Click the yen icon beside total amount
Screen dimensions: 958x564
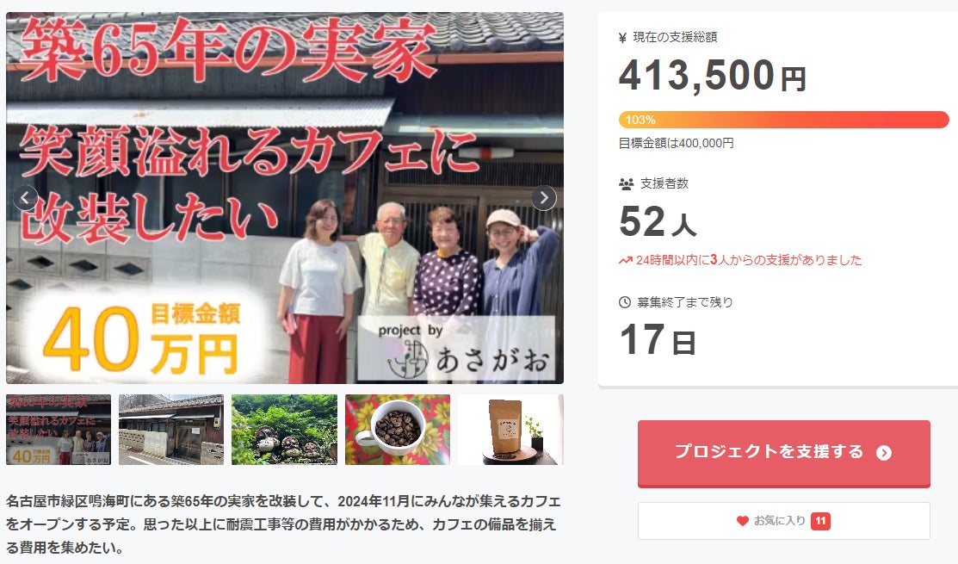click(x=622, y=38)
